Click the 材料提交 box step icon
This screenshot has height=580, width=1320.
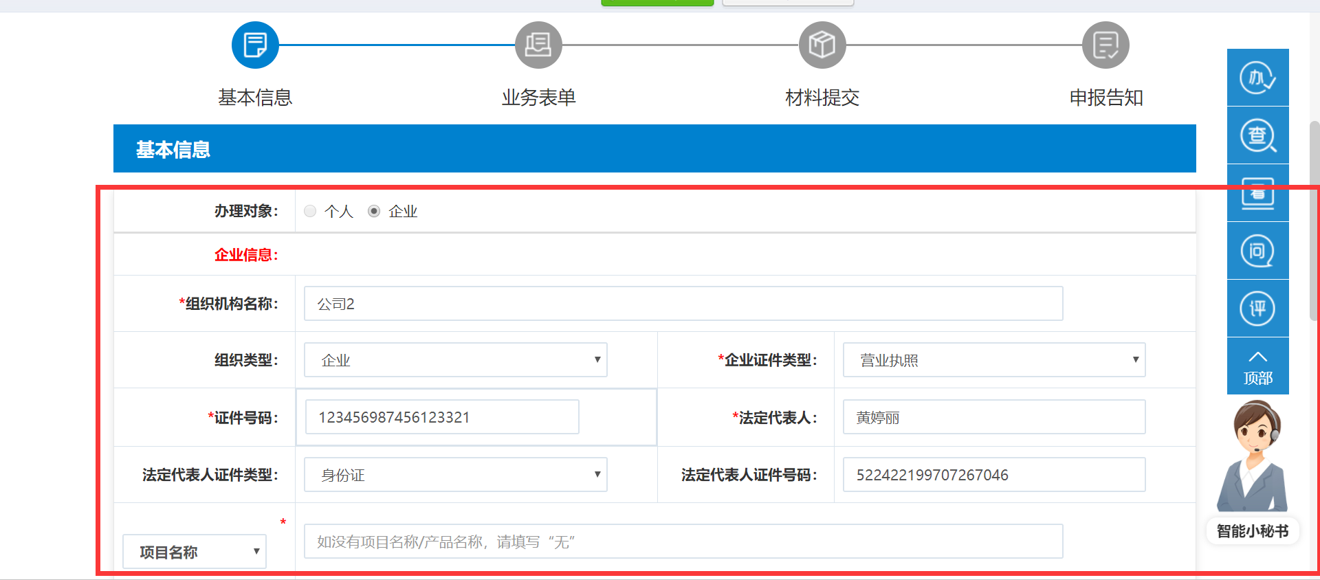click(822, 45)
